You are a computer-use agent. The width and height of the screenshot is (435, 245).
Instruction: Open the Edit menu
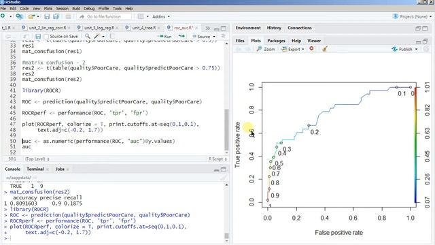13,9
